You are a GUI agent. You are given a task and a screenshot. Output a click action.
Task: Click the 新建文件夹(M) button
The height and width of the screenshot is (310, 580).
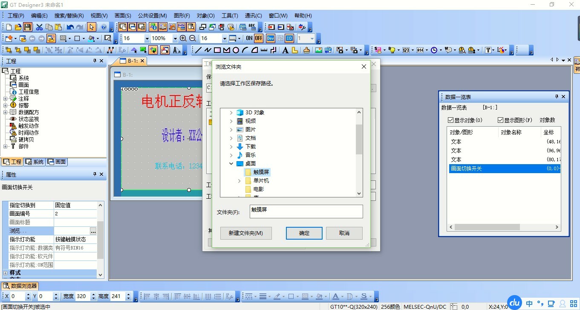click(x=246, y=233)
